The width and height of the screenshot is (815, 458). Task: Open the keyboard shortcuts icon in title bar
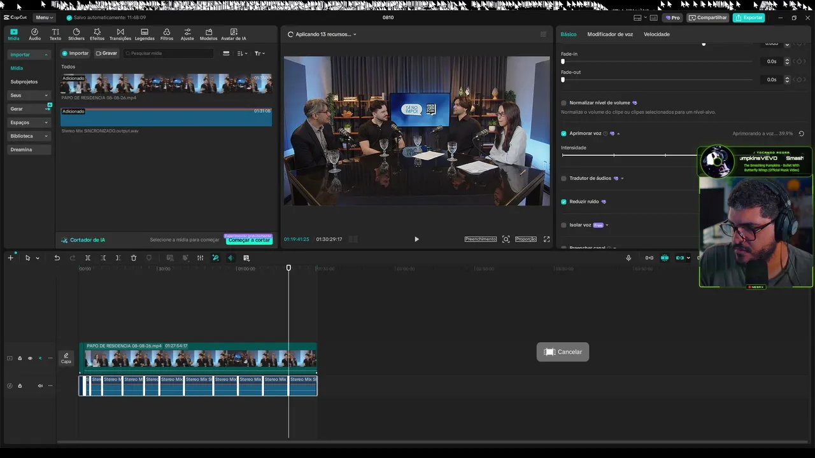click(x=653, y=18)
